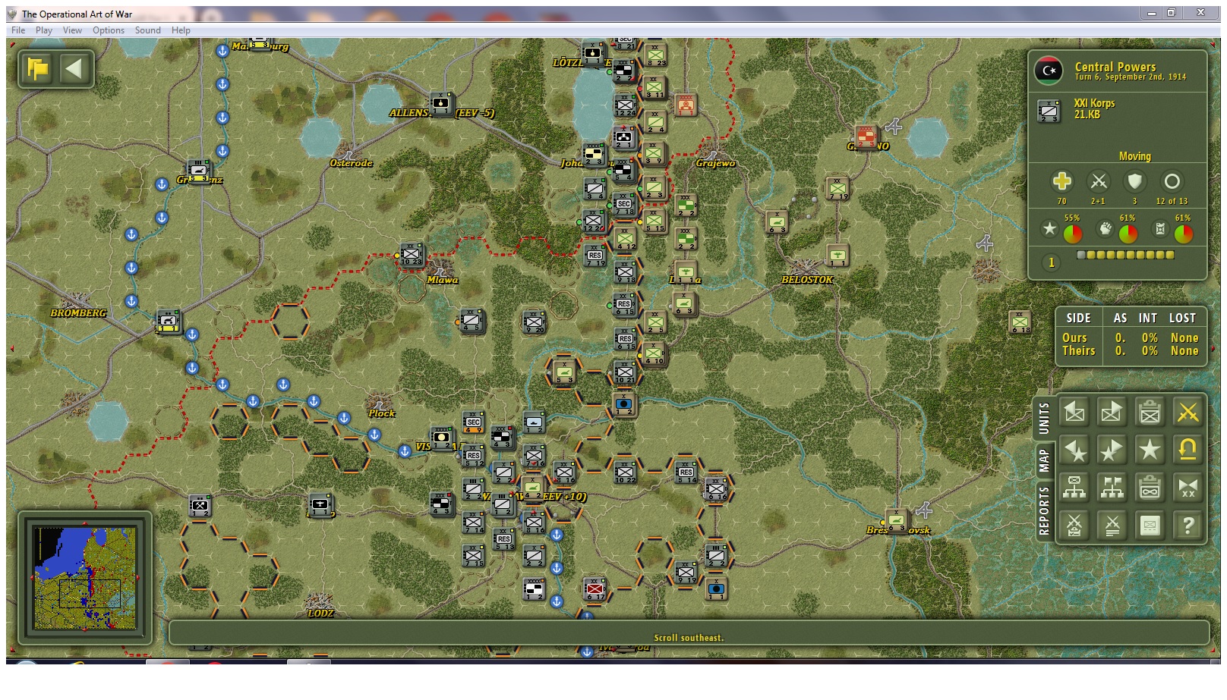
Task: Click the BELOSTOK city label
Action: (807, 280)
